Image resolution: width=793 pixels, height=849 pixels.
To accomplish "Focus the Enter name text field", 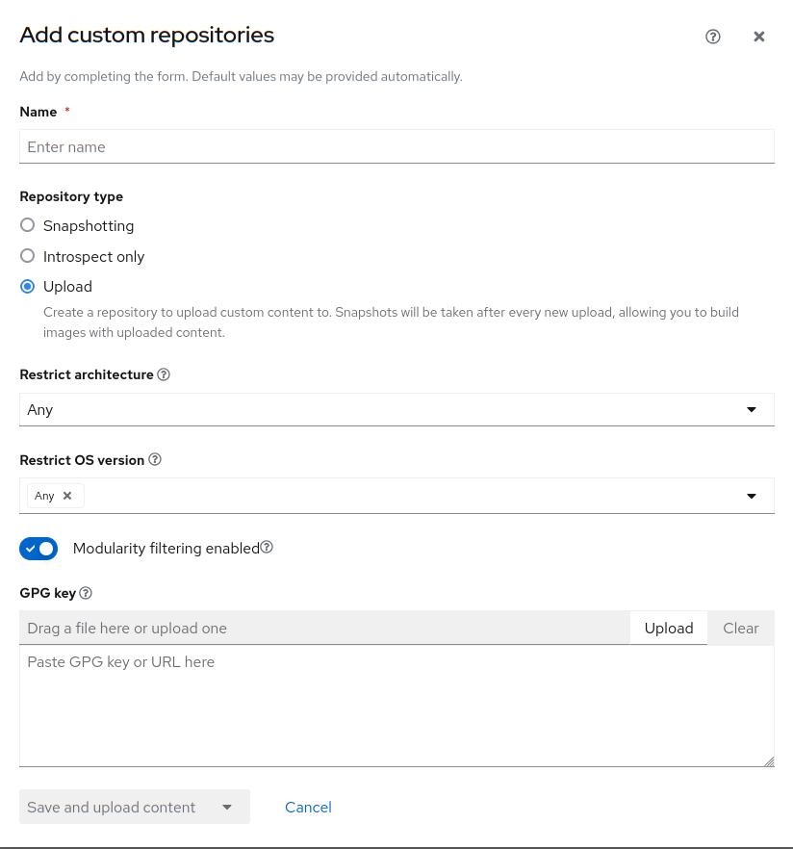I will (396, 147).
